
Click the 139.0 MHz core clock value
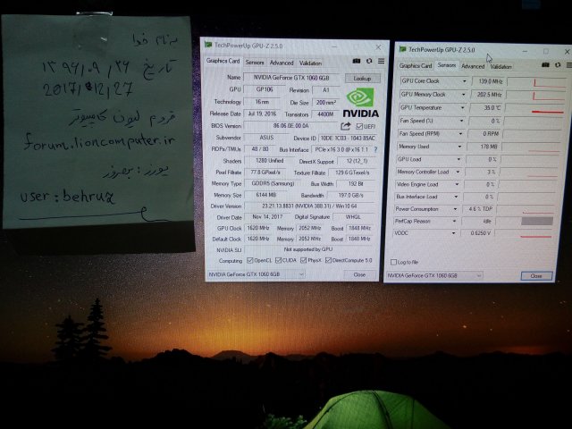click(488, 81)
